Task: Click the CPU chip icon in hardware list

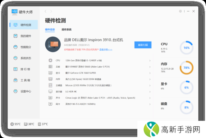Action: 50,60
